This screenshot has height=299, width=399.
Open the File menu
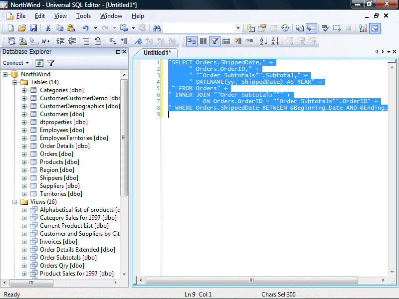[x=21, y=16]
